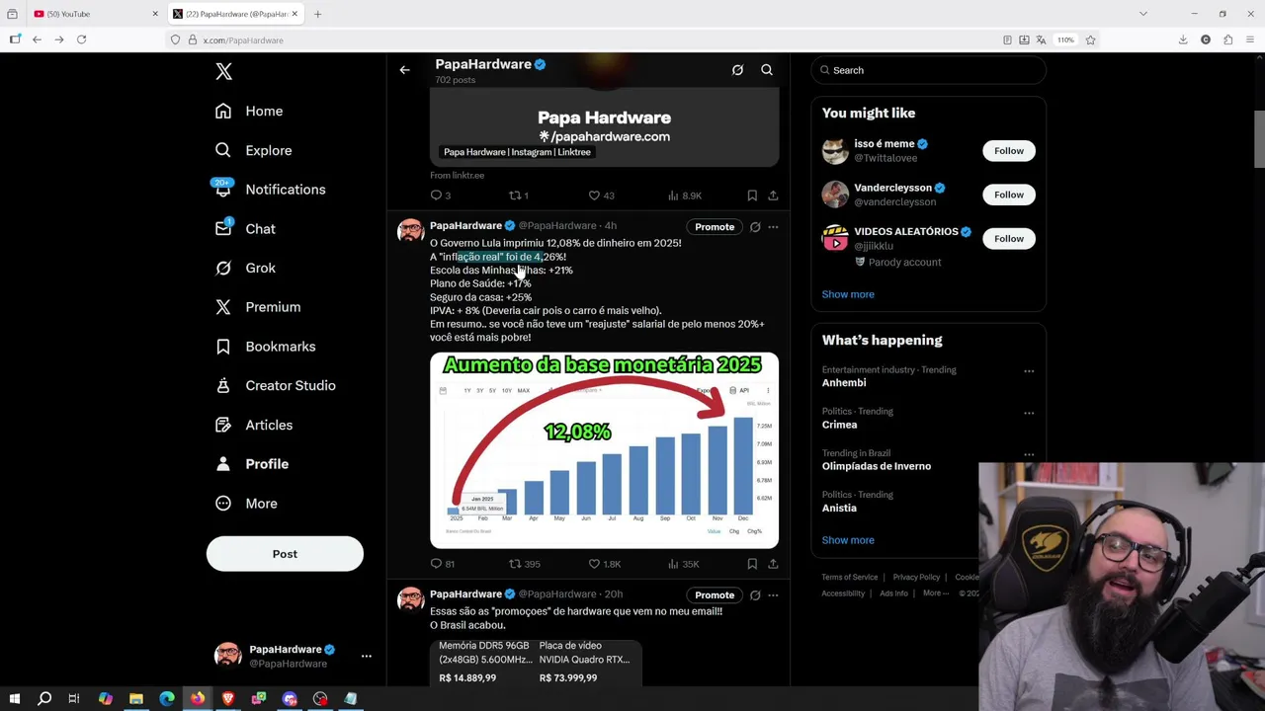
Task: Open Articles section
Action: [x=254, y=425]
